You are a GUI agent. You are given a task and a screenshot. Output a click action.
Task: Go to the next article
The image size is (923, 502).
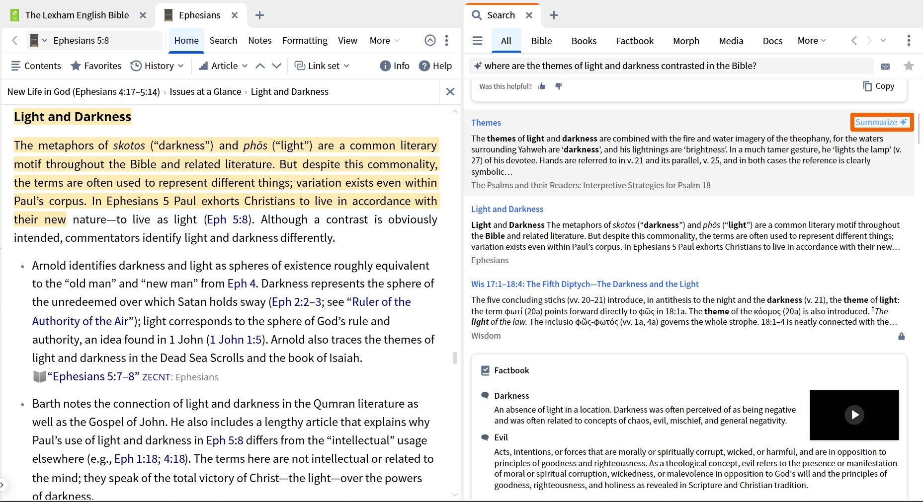point(277,66)
